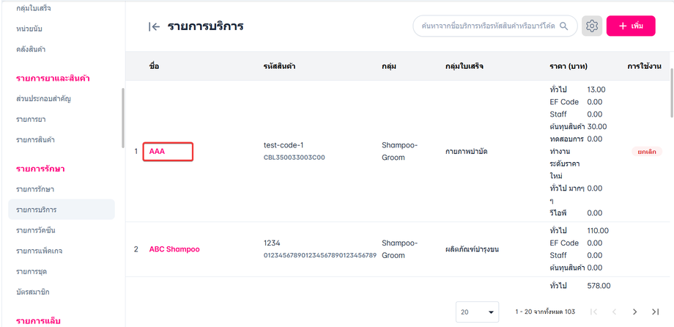The height and width of the screenshot is (327, 674).
Task: Open the ABC Shampoo service link
Action: click(x=174, y=249)
